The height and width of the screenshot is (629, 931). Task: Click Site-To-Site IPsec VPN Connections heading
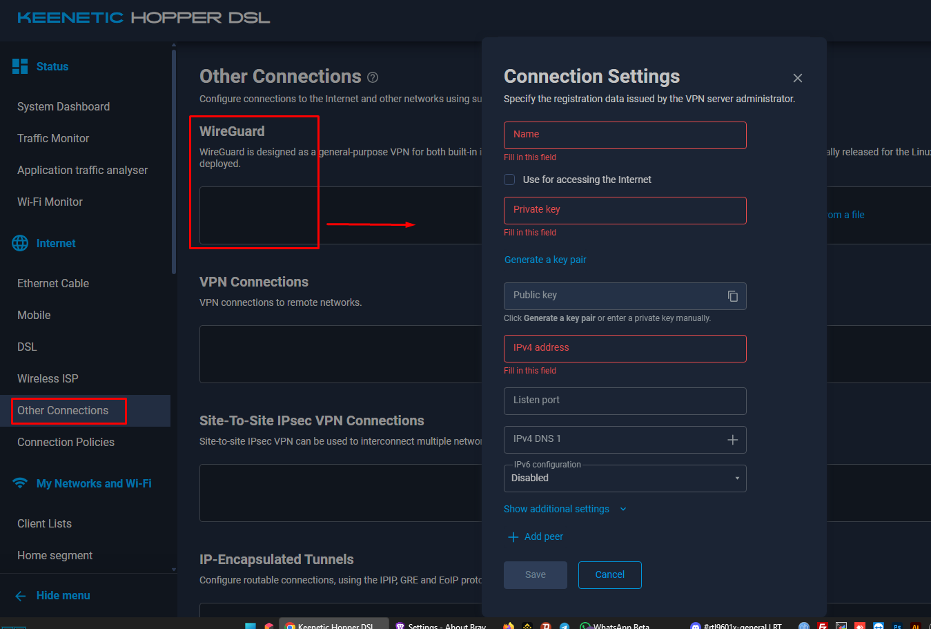point(312,420)
